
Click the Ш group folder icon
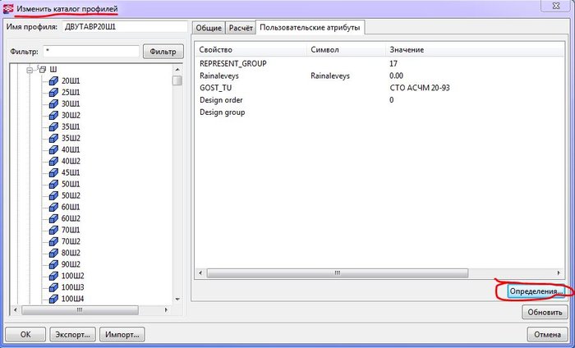[43, 69]
